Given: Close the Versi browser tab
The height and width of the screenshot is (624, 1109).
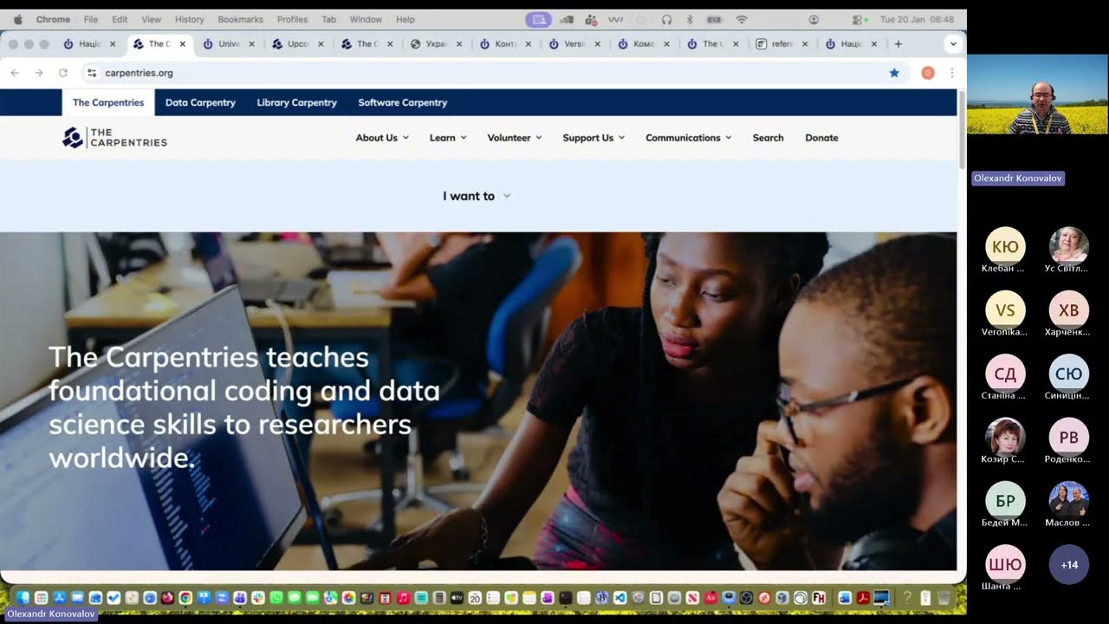Looking at the screenshot, I should click(x=597, y=43).
